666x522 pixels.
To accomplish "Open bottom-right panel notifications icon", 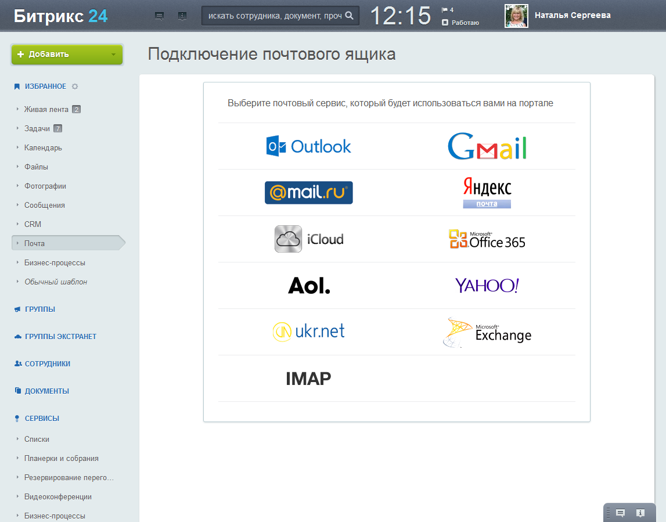I will (640, 513).
